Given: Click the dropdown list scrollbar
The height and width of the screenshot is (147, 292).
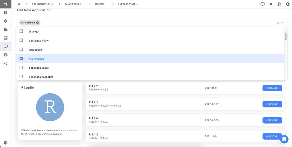Looking at the screenshot, I should pyautogui.click(x=286, y=36).
